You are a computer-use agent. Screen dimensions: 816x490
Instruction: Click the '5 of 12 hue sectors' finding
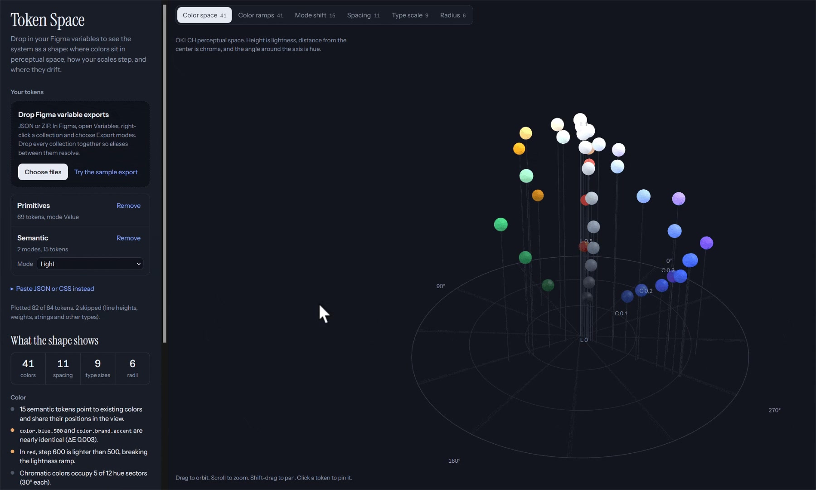click(83, 478)
